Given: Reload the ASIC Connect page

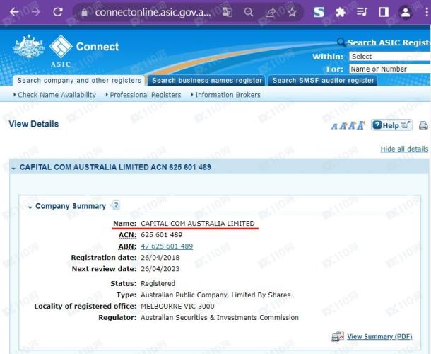Looking at the screenshot, I should tap(58, 12).
